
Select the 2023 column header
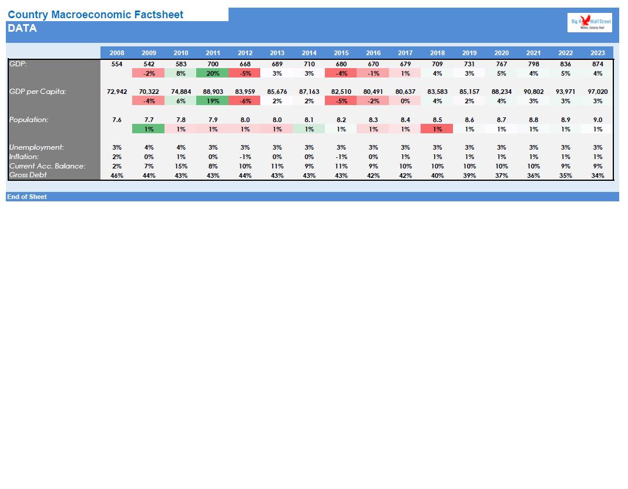tap(597, 52)
